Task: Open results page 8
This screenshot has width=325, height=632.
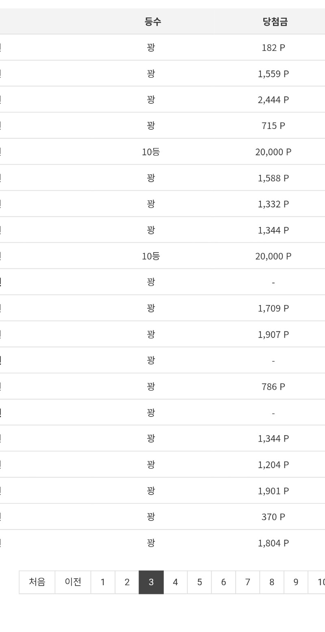Action: [271, 582]
